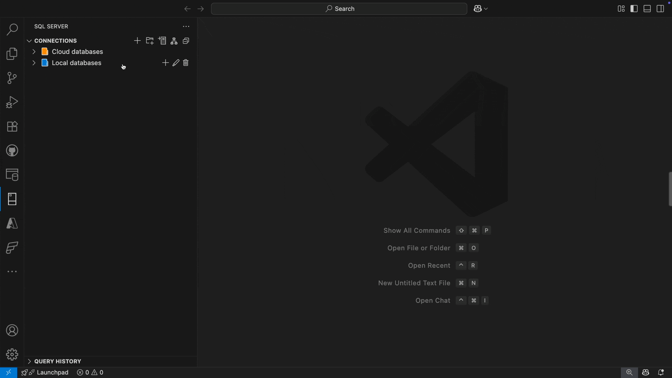Toggle the secondary side bar
672x378 pixels.
pos(660,9)
